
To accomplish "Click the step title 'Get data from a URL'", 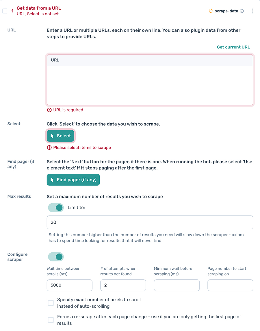I will [x=38, y=8].
